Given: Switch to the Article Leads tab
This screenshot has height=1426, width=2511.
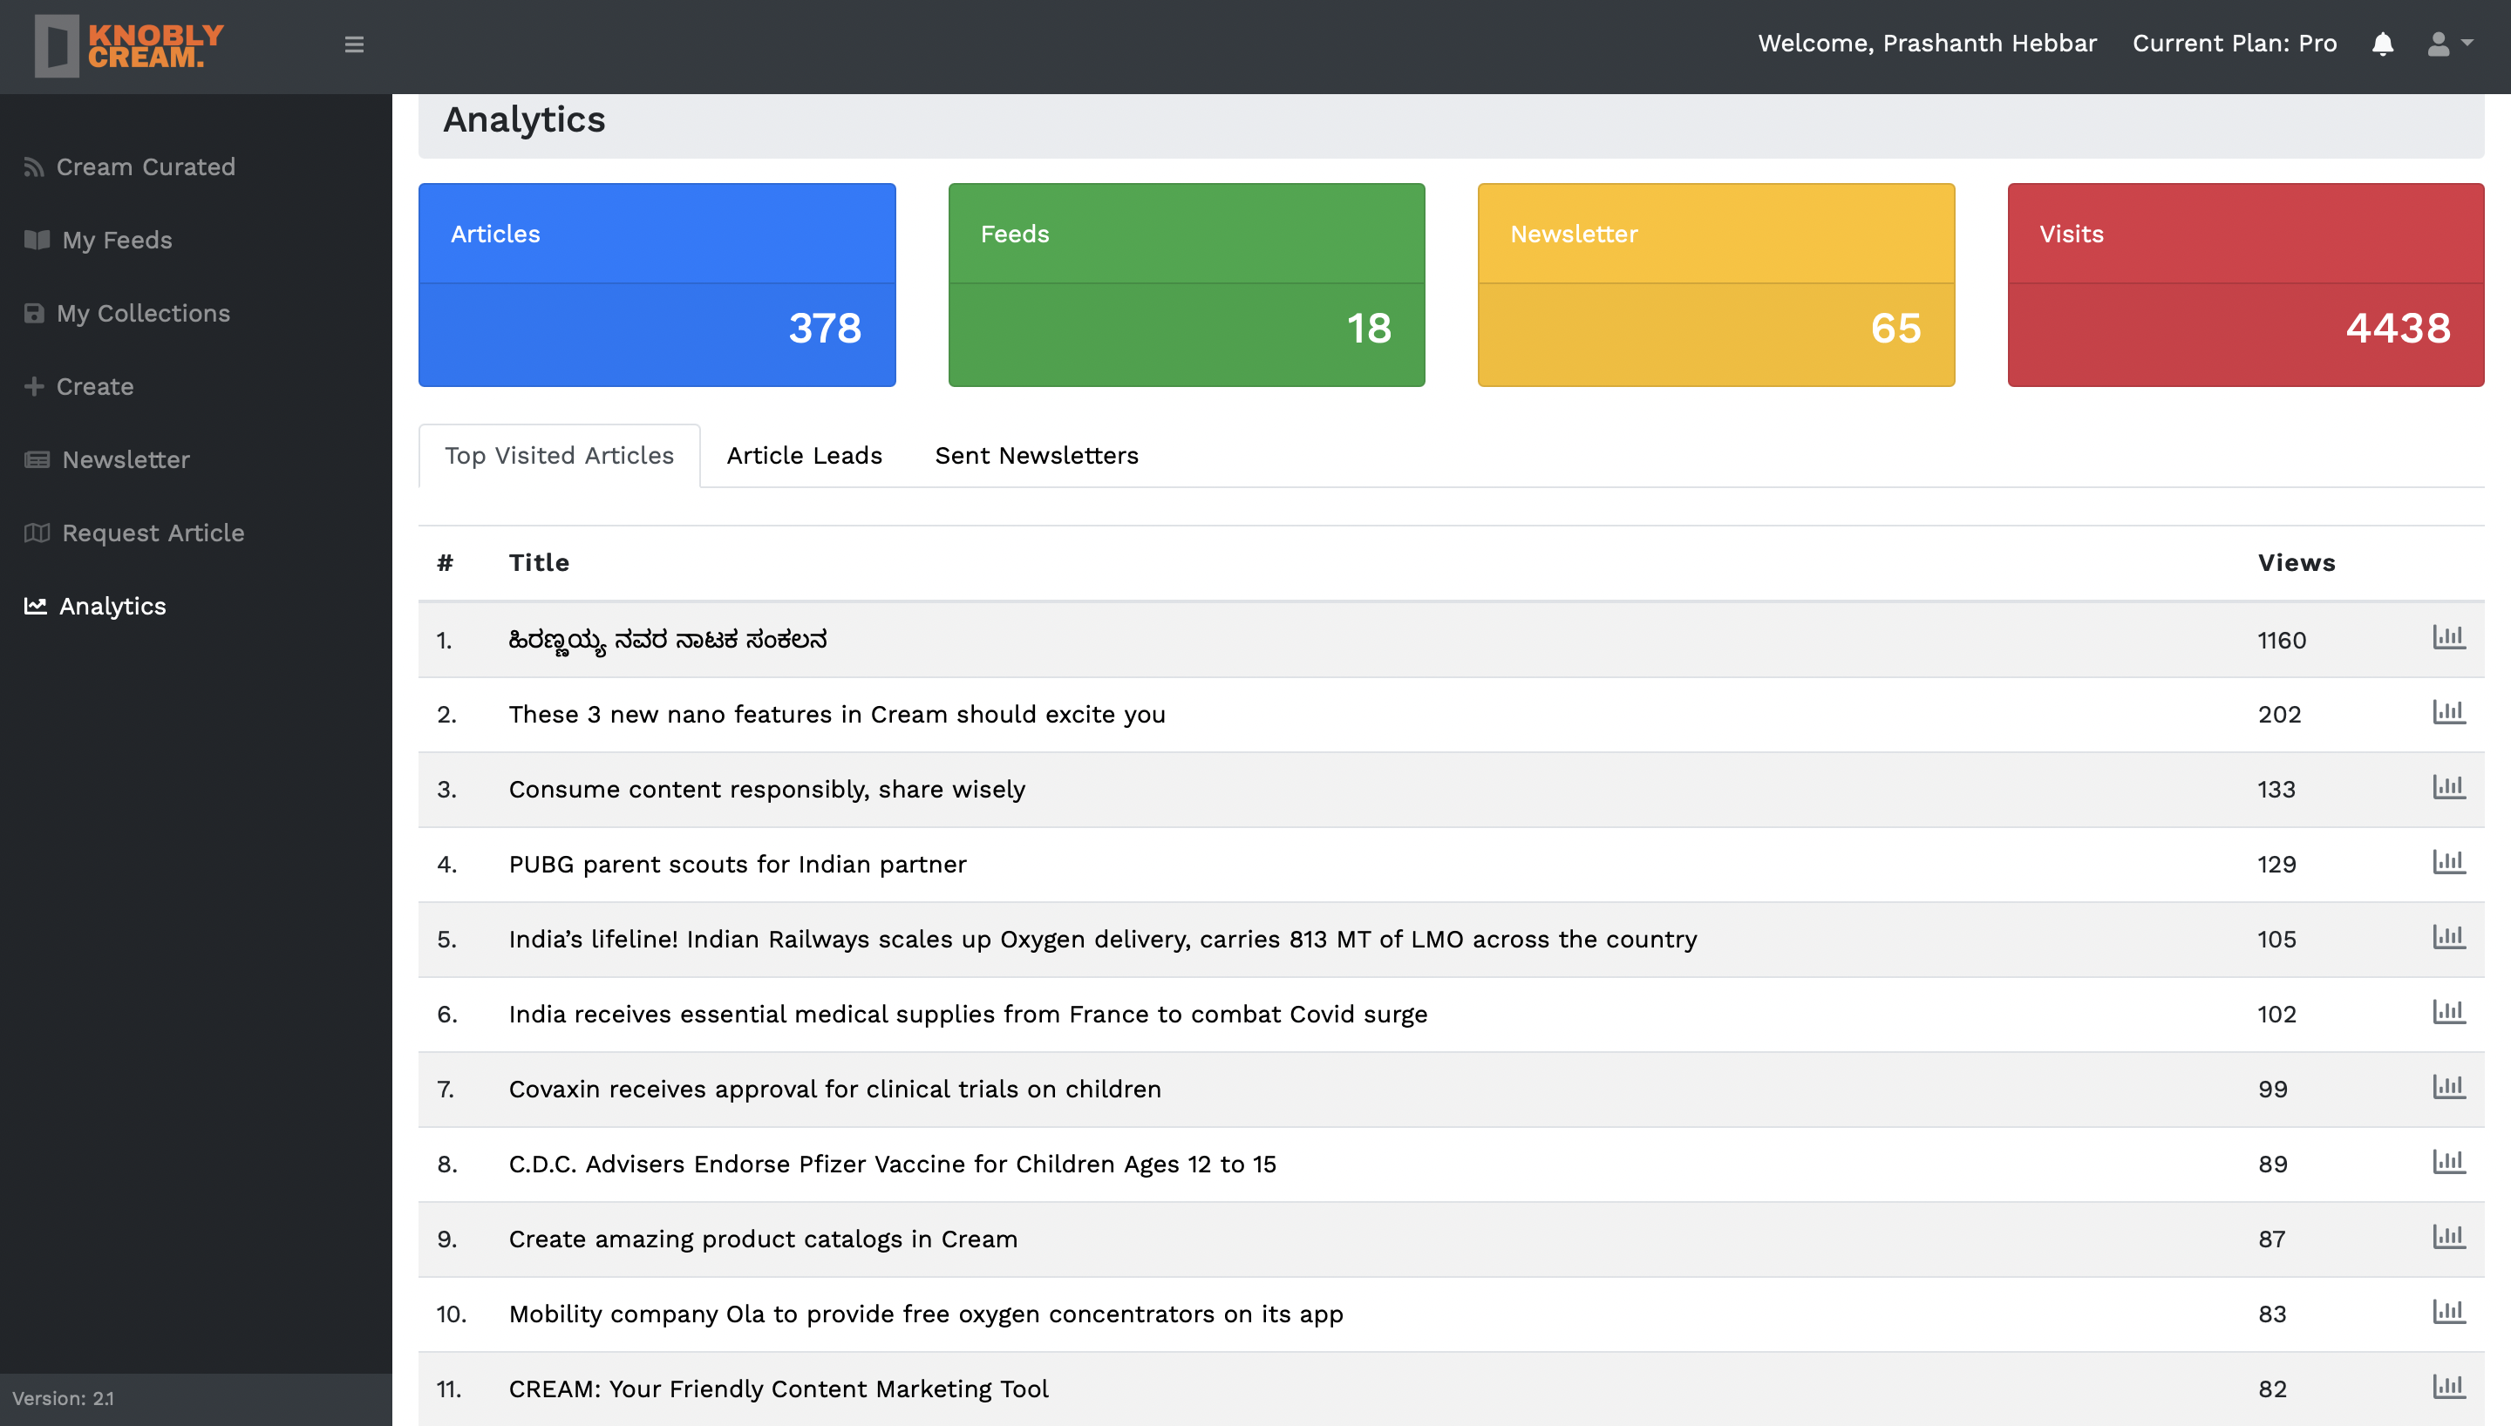Looking at the screenshot, I should pyautogui.click(x=804, y=455).
